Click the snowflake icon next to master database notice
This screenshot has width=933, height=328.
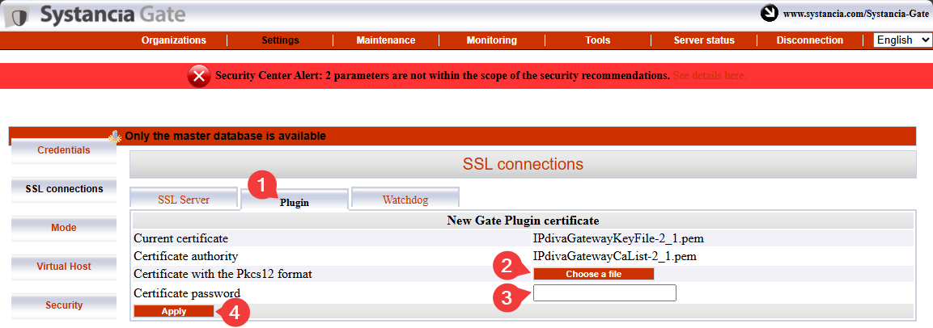115,136
